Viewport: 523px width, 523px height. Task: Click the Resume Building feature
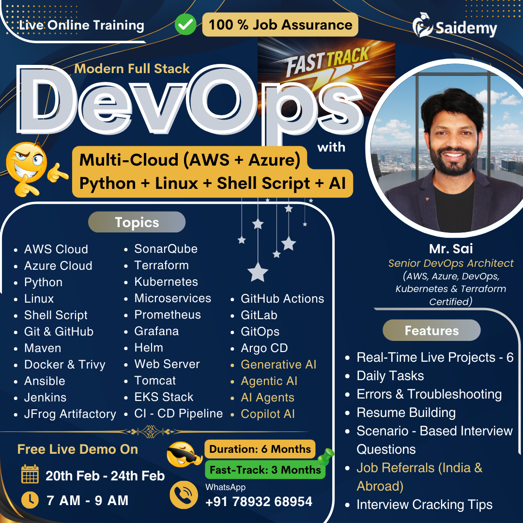pyautogui.click(x=406, y=413)
